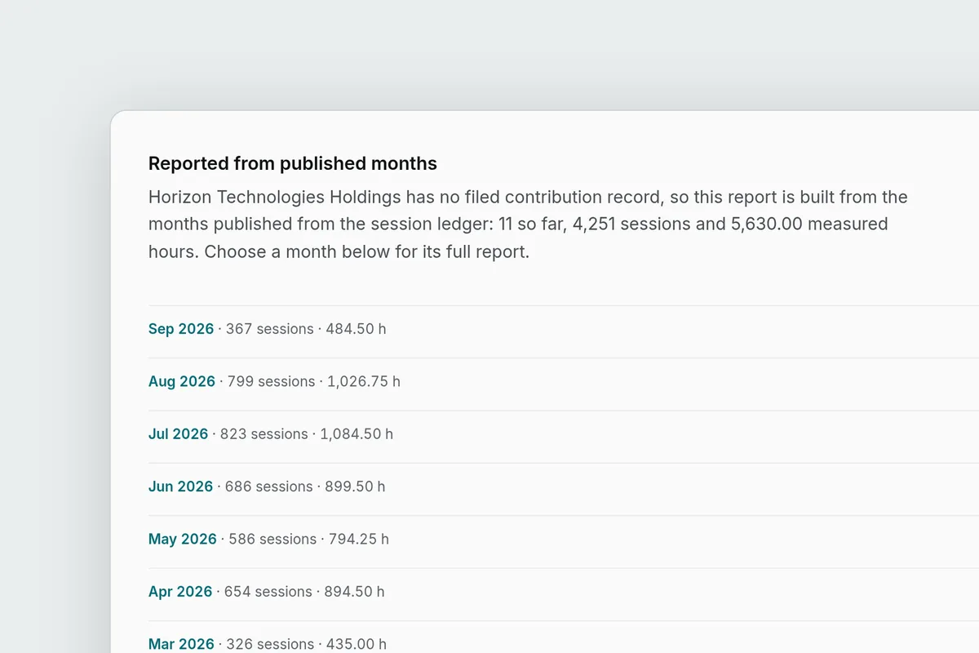Click the "686 sessions · 899.50 h" text

click(305, 486)
